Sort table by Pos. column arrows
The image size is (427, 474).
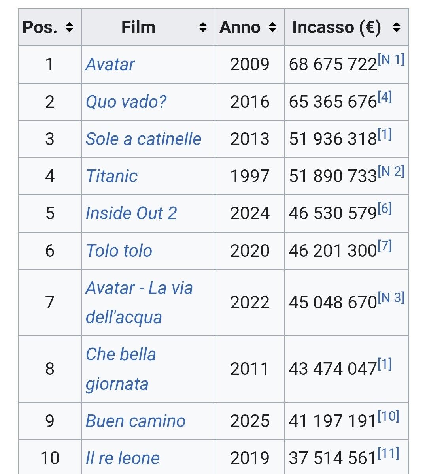click(x=70, y=27)
